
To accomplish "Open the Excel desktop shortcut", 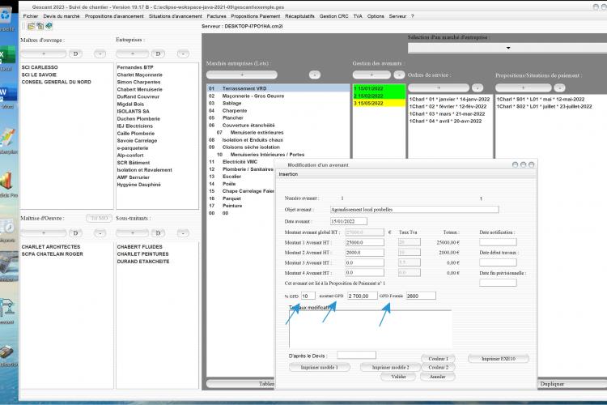I will [7, 58].
